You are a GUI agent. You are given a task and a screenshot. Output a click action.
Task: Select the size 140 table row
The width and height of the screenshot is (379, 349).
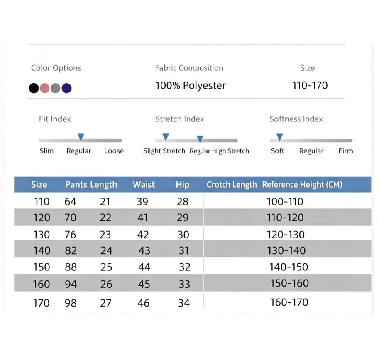[193, 249]
